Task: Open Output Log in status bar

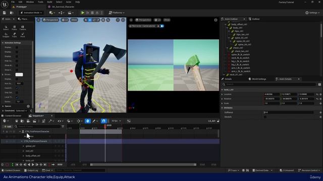Action: (x=31, y=170)
